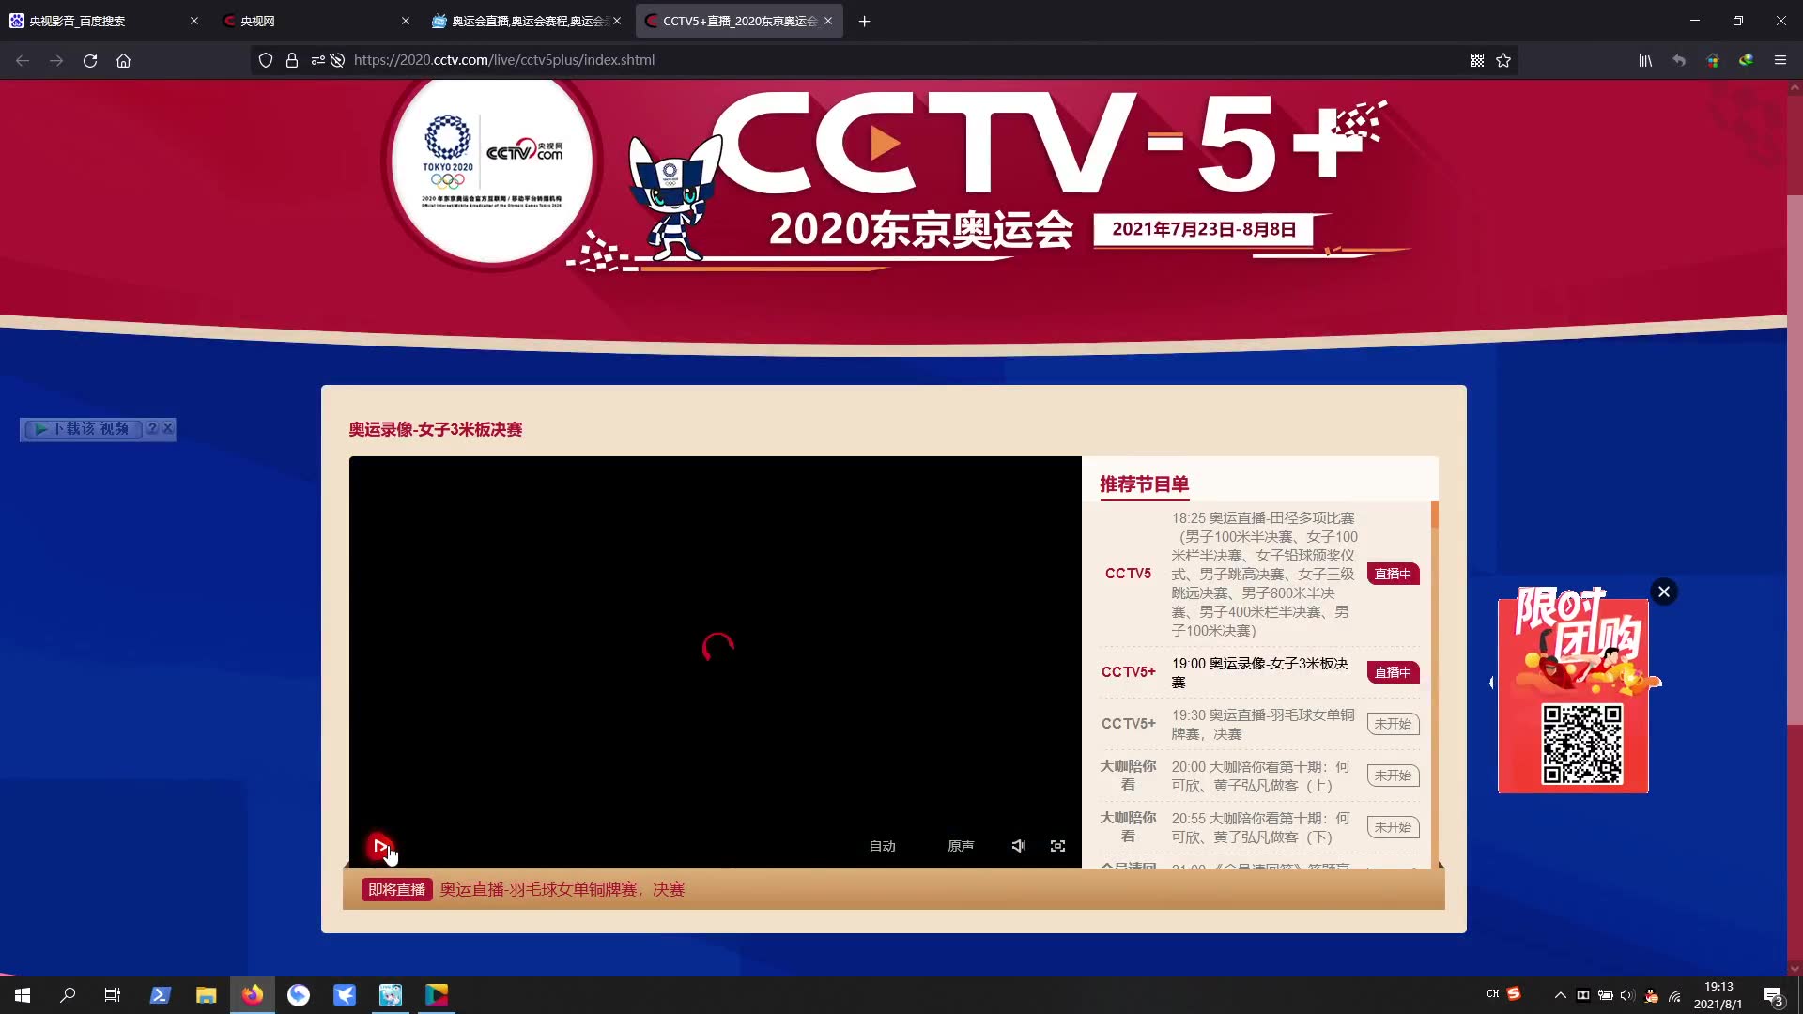
Task: Click help icon on download video bar
Action: point(152,428)
